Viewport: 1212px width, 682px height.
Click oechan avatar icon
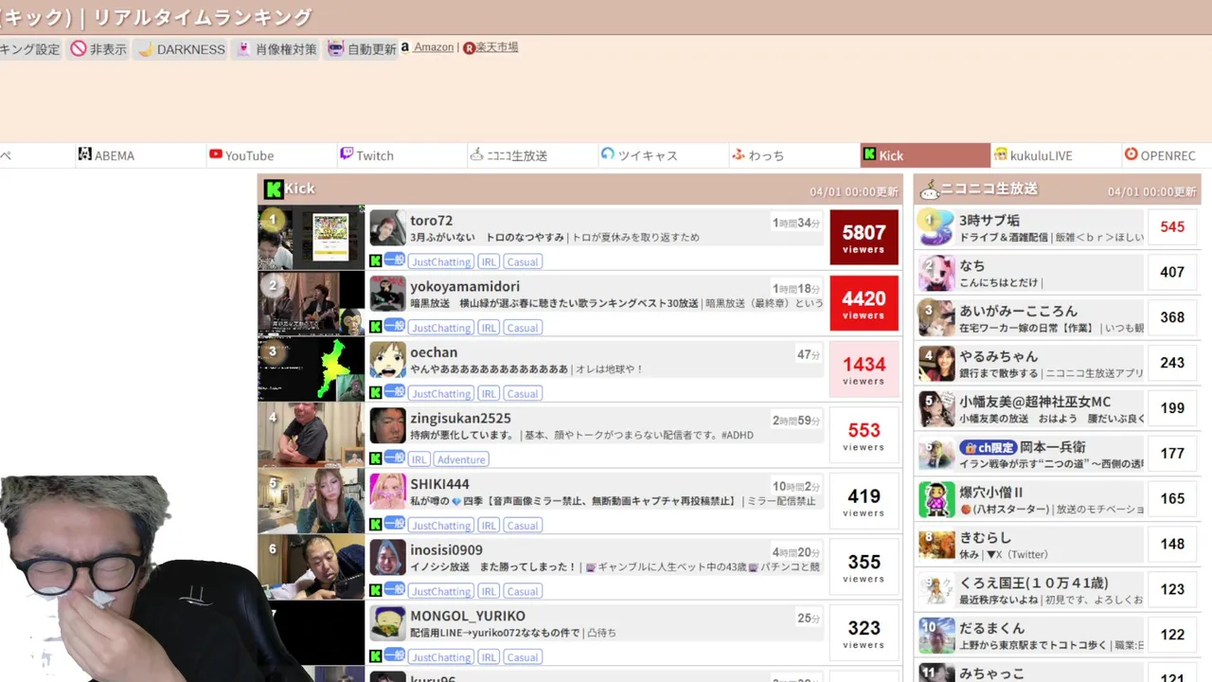(387, 360)
